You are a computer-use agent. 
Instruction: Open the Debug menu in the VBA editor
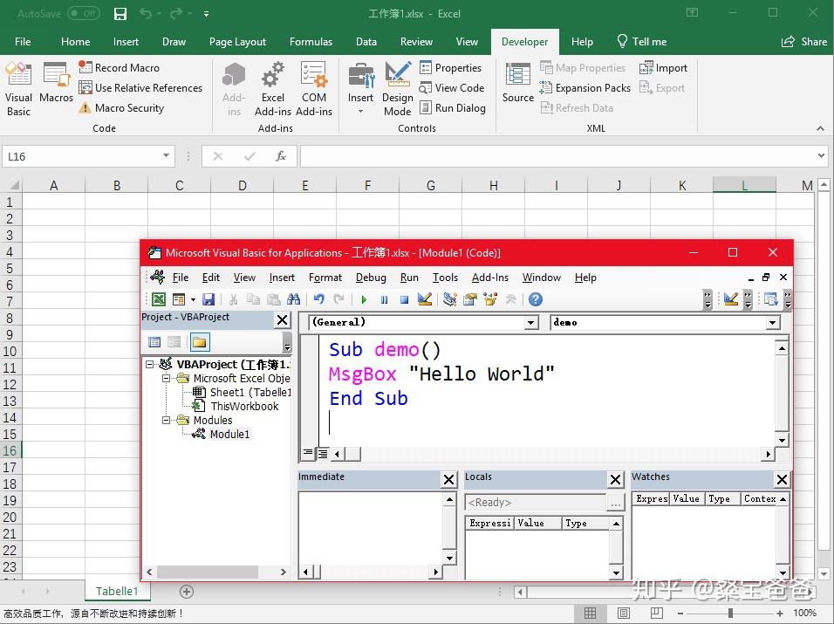point(371,278)
